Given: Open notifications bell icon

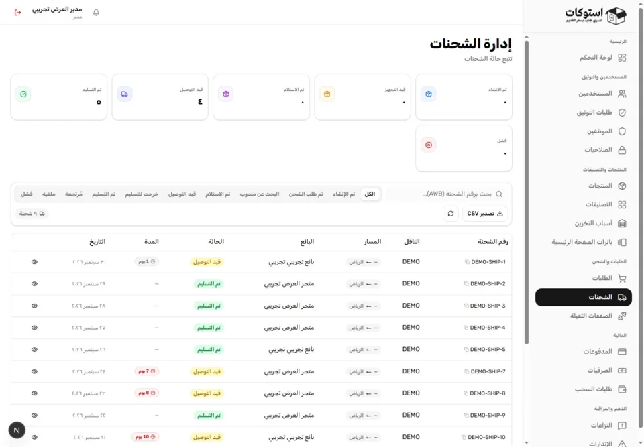Looking at the screenshot, I should point(96,12).
